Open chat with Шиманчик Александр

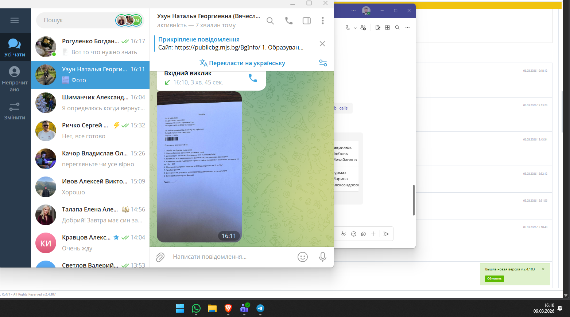pyautogui.click(x=90, y=103)
